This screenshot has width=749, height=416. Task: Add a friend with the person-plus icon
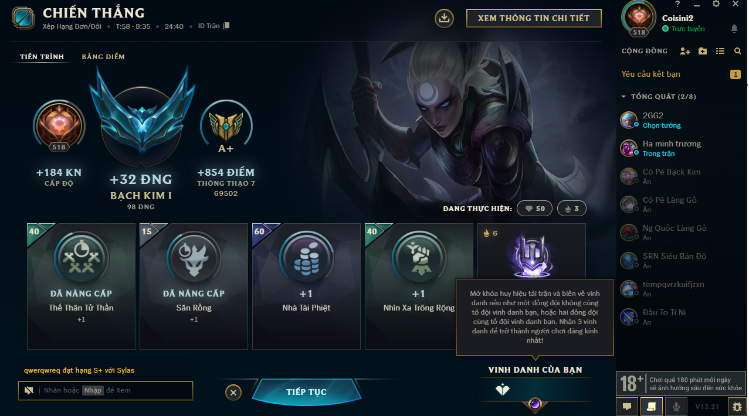pyautogui.click(x=685, y=52)
